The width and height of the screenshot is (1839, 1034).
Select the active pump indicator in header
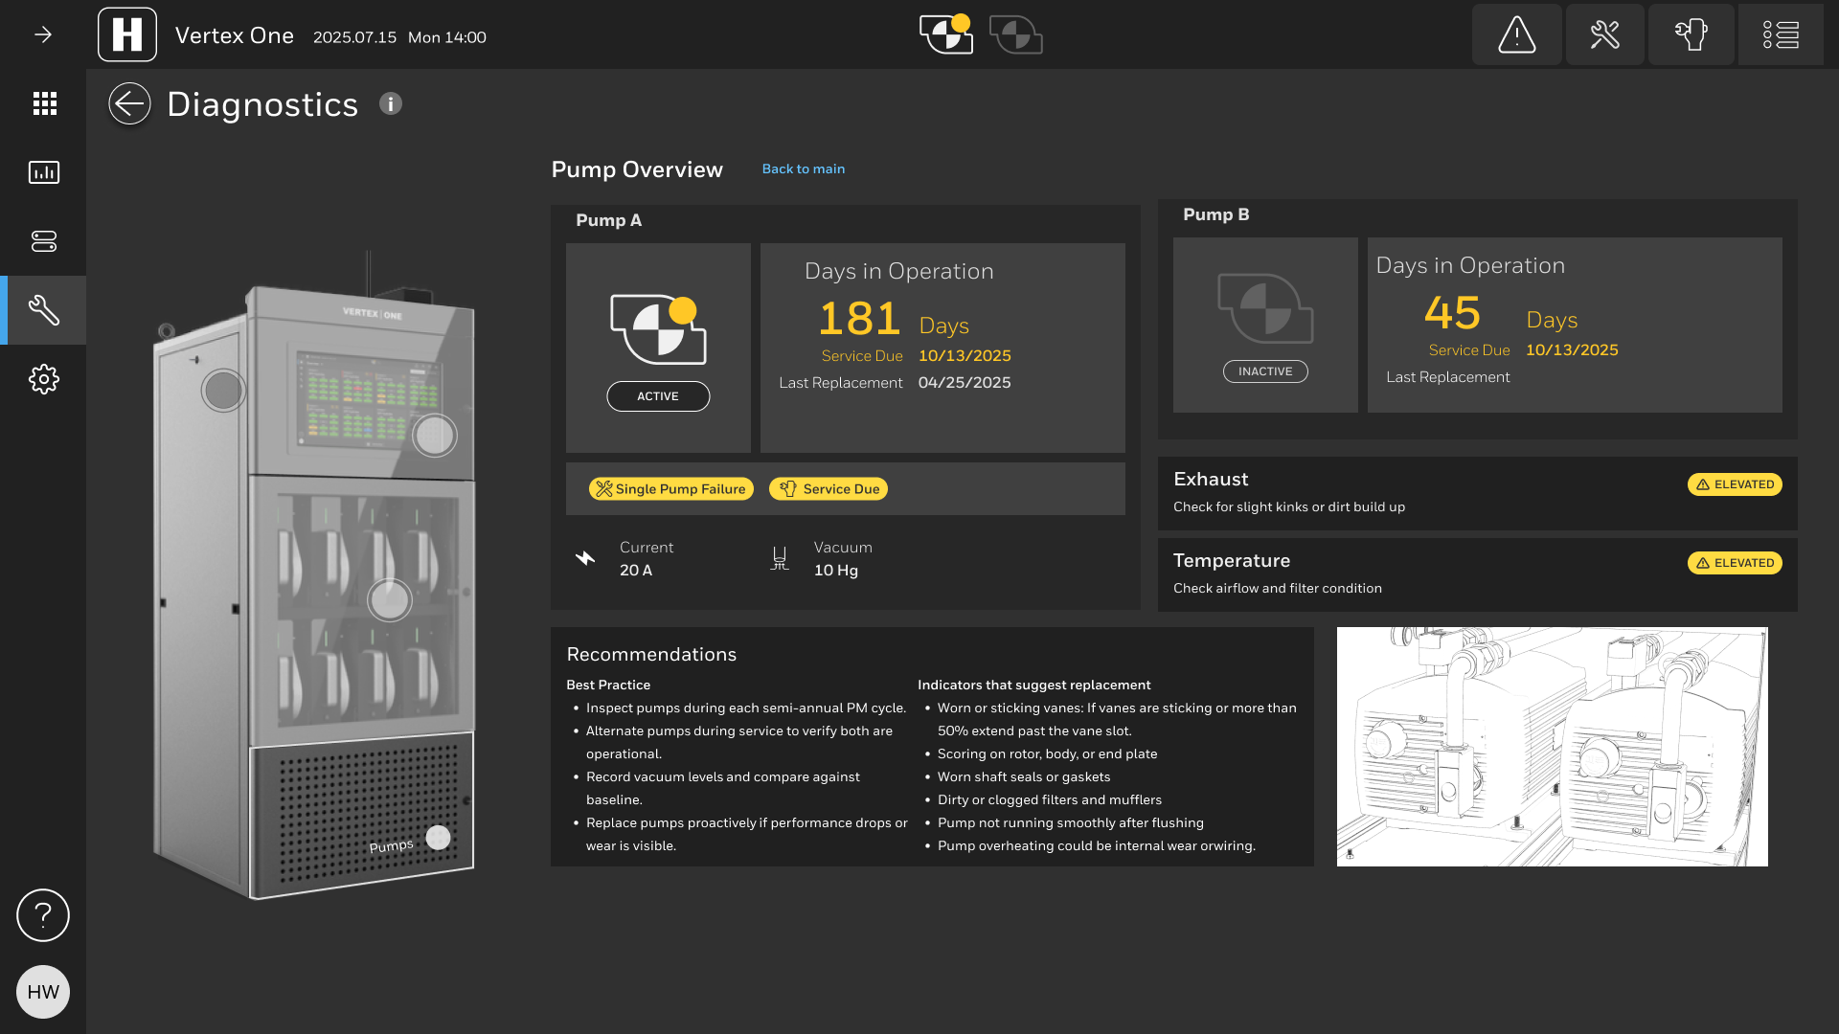pos(945,34)
